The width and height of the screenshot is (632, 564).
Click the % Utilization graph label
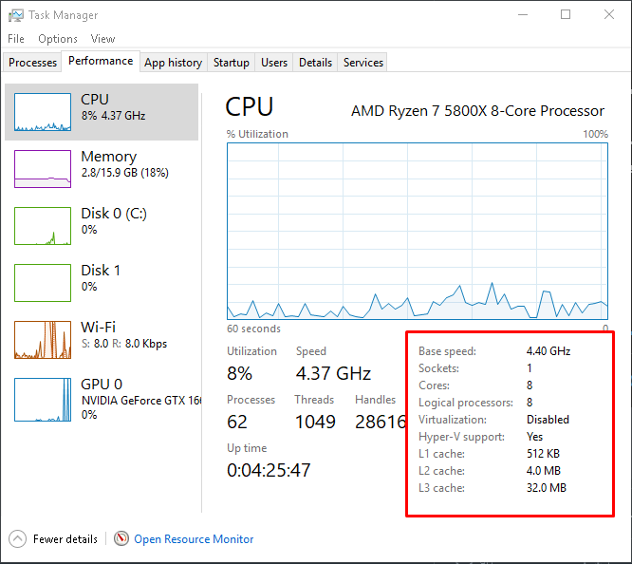257,134
